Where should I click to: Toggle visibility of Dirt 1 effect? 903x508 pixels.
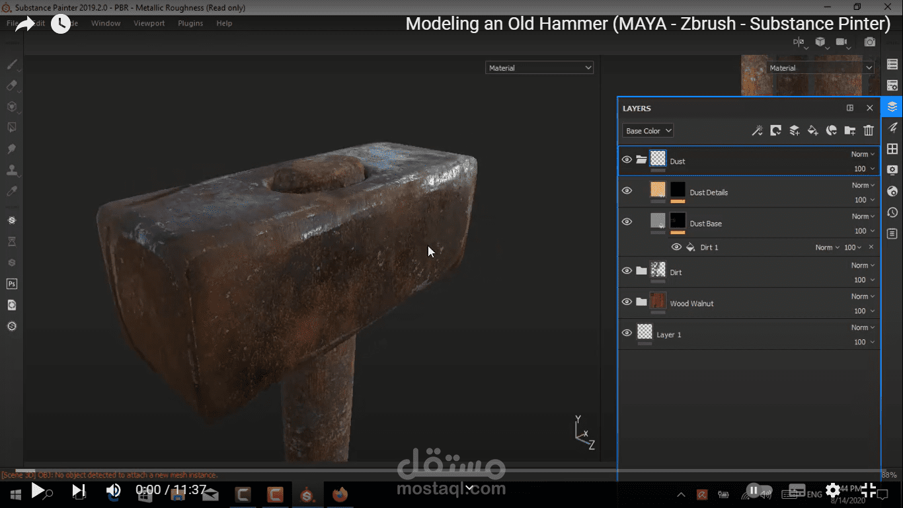click(676, 247)
